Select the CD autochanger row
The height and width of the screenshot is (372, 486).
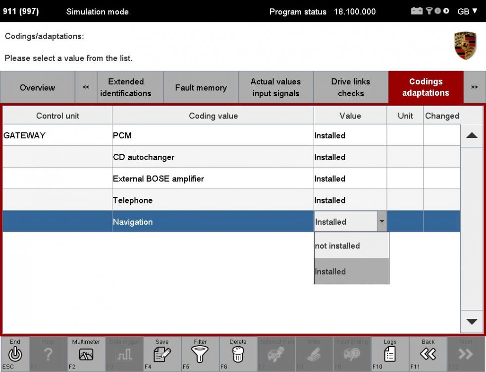[x=213, y=157]
